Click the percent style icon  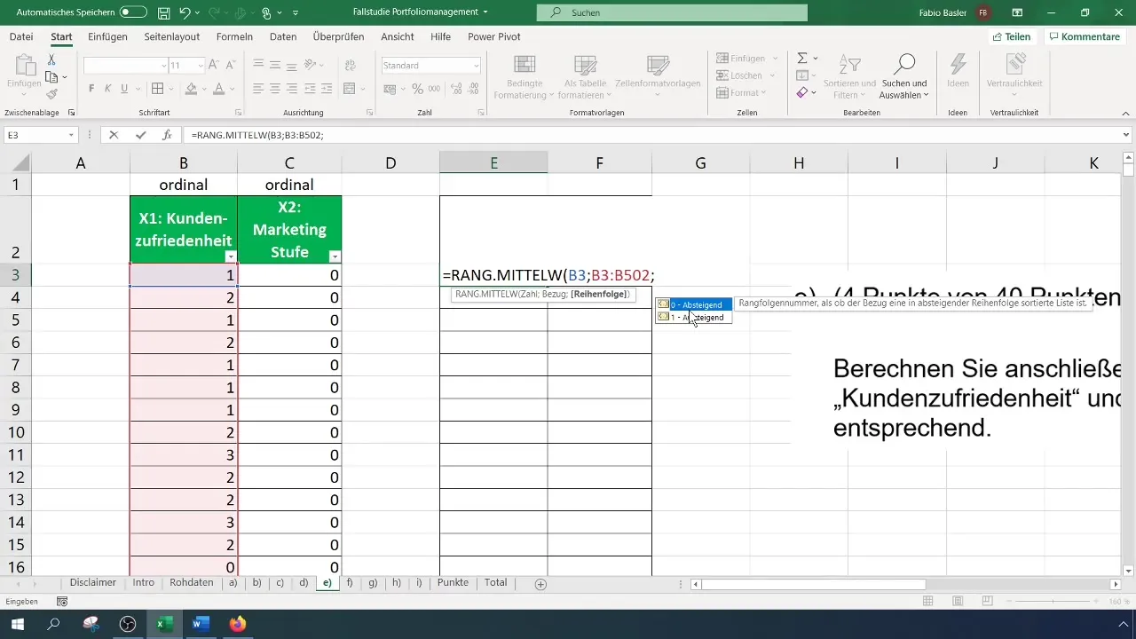[x=417, y=89]
